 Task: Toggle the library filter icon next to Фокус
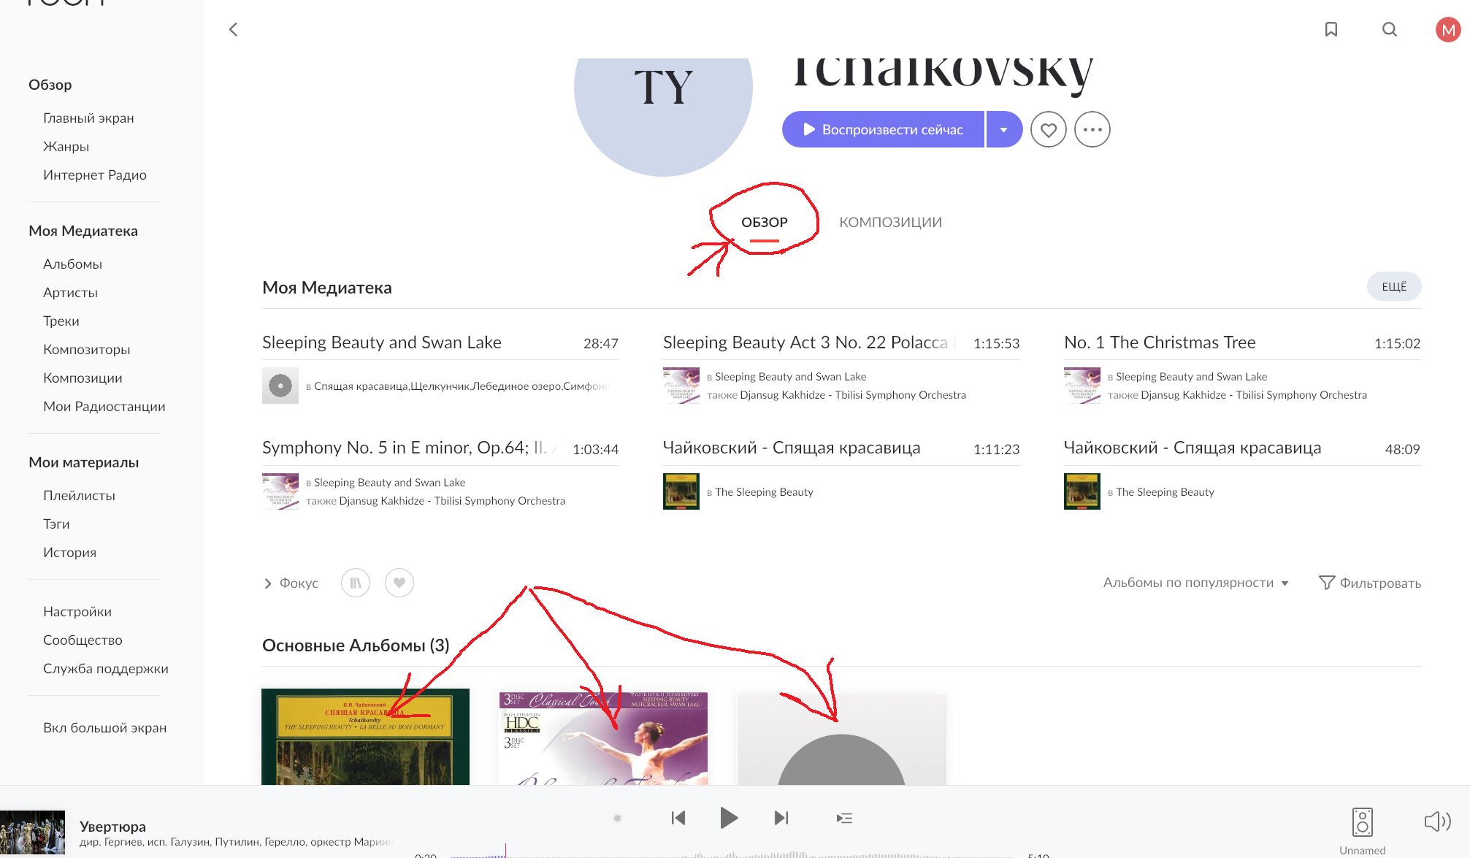356,583
